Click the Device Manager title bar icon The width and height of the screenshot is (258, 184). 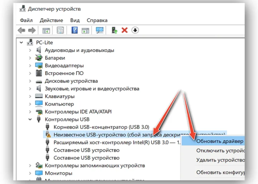coord(23,8)
